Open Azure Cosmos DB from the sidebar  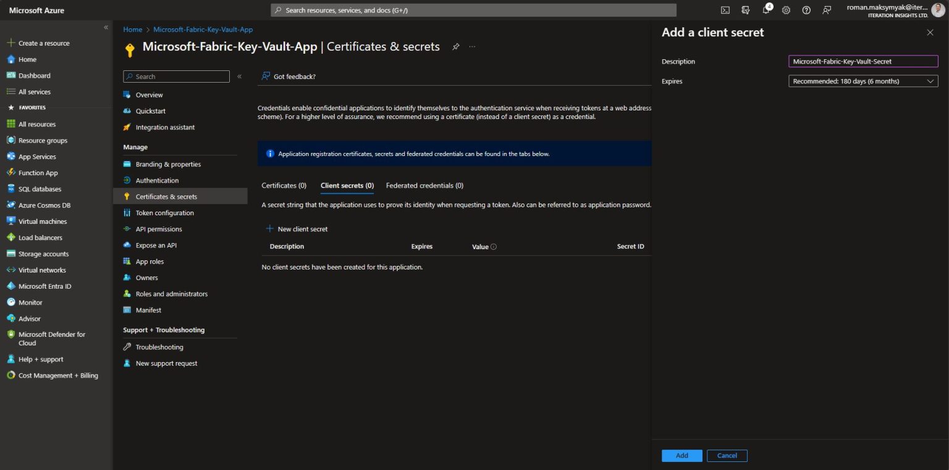coord(45,205)
